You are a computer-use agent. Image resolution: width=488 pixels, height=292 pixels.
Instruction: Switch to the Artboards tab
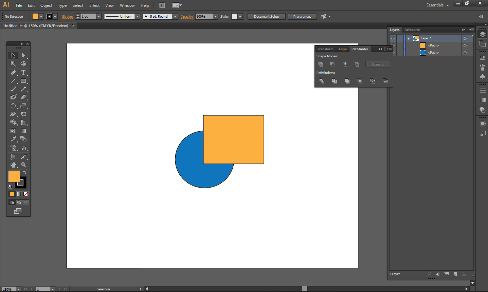(412, 30)
